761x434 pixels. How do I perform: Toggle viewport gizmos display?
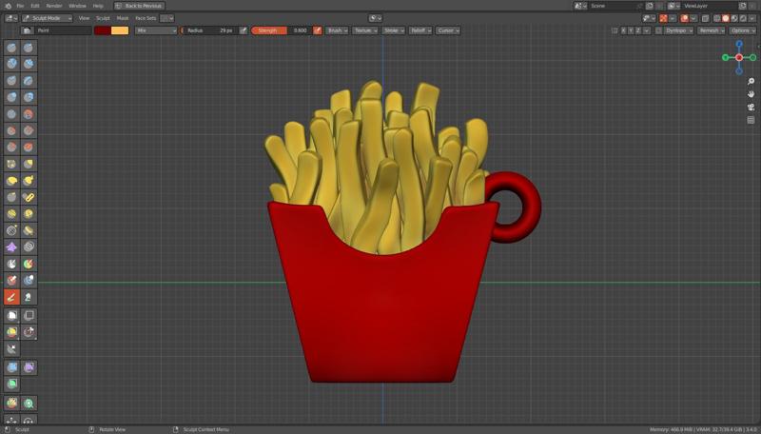(663, 18)
